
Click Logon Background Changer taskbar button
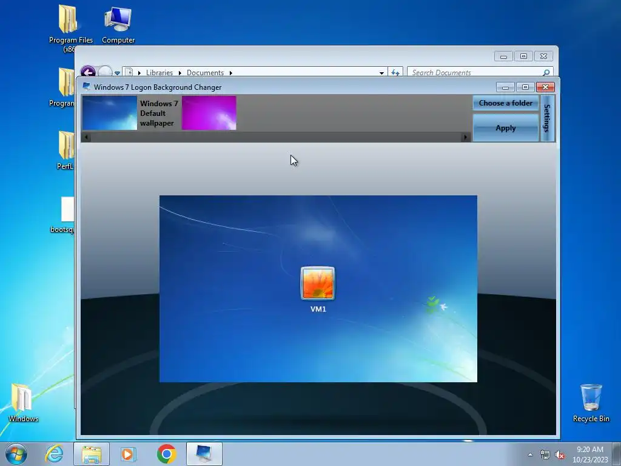(204, 454)
